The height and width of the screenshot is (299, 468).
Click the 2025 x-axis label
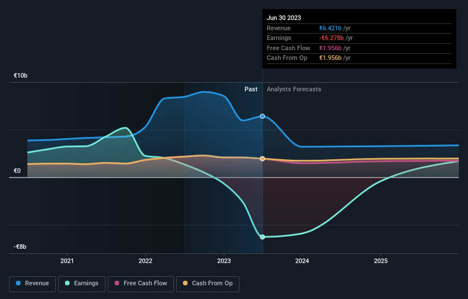(381, 261)
